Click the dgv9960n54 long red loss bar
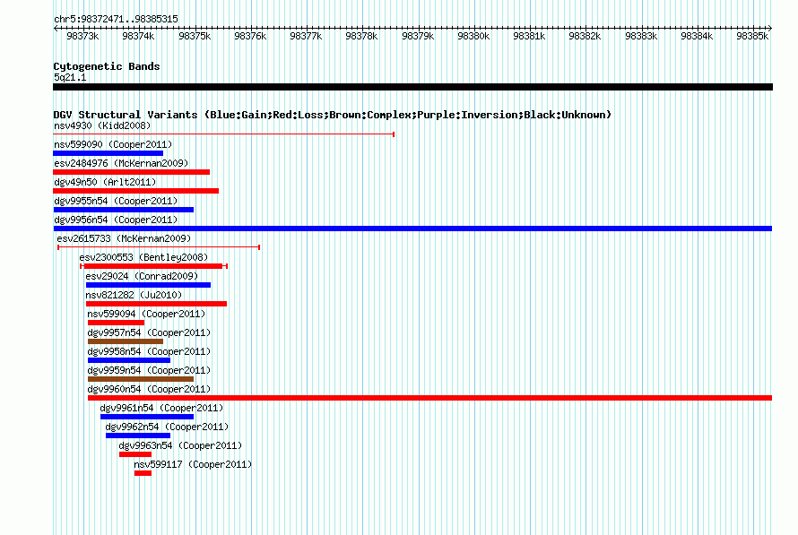 pos(430,398)
